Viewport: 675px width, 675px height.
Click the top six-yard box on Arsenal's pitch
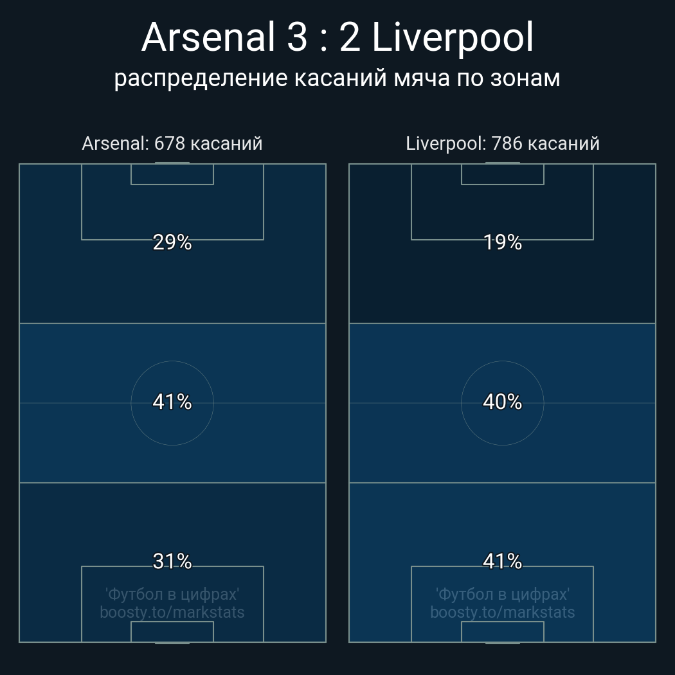(172, 174)
